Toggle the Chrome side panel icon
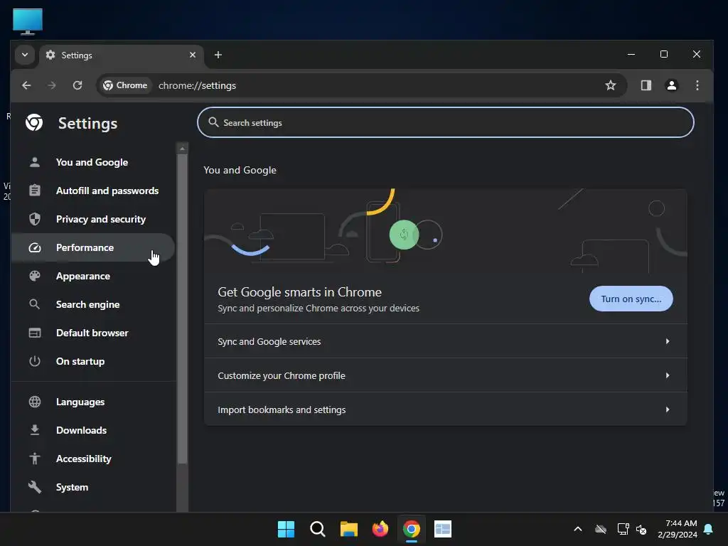This screenshot has height=546, width=728. (x=646, y=85)
